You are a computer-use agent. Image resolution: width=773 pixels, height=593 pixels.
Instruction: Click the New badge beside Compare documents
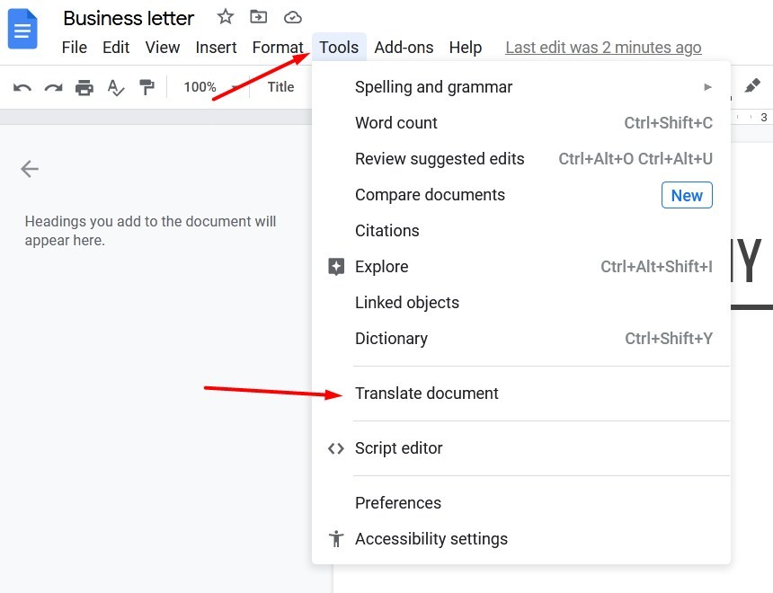tap(687, 195)
